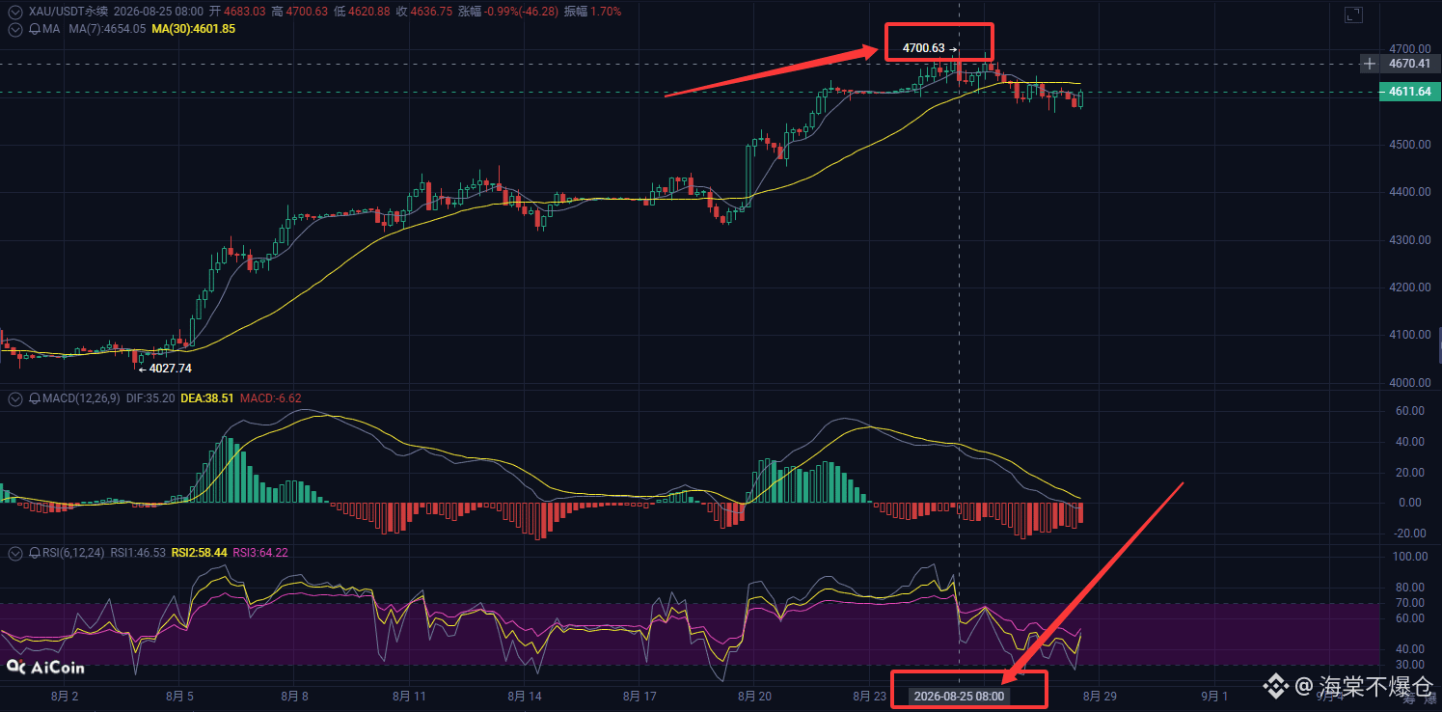Image resolution: width=1442 pixels, height=712 pixels.
Task: Click the AiCoin logo
Action: [x=45, y=667]
